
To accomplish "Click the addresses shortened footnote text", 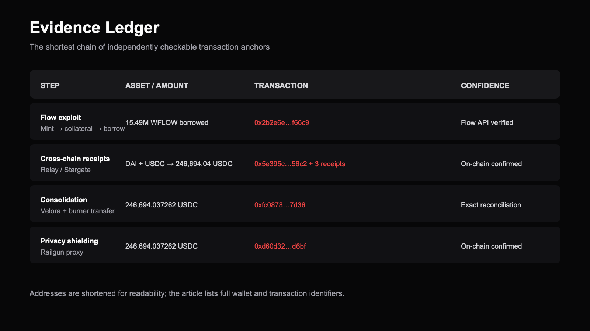I will point(187,293).
